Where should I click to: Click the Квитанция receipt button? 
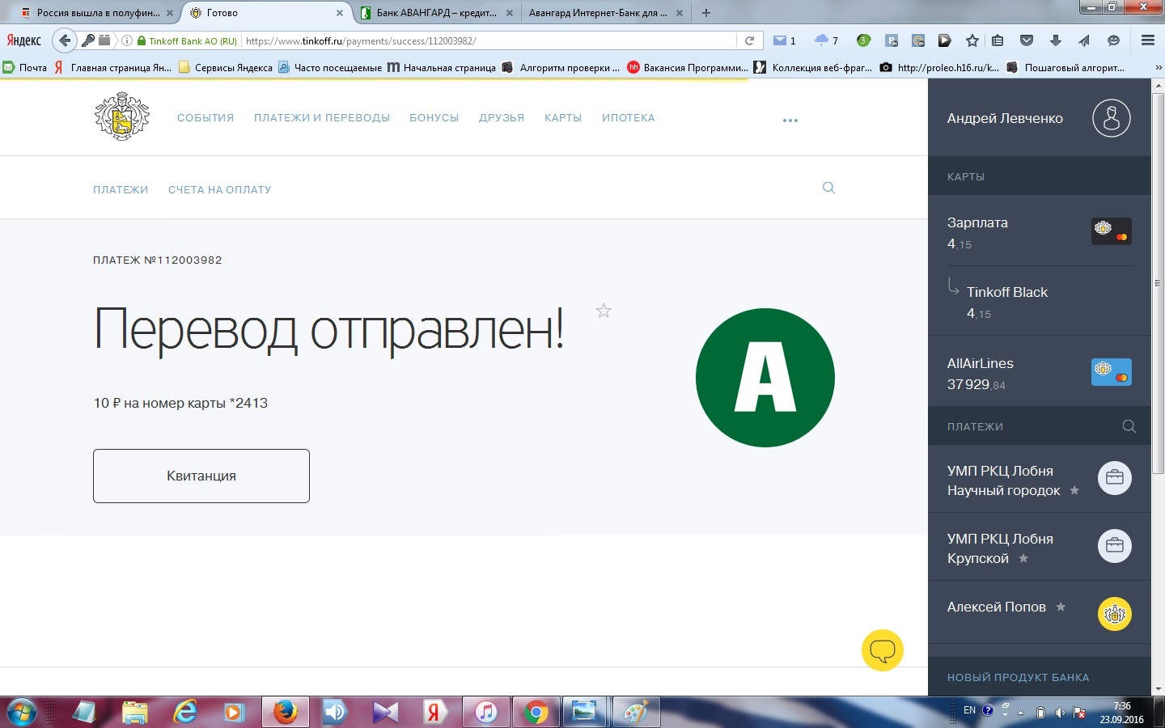[x=201, y=476]
